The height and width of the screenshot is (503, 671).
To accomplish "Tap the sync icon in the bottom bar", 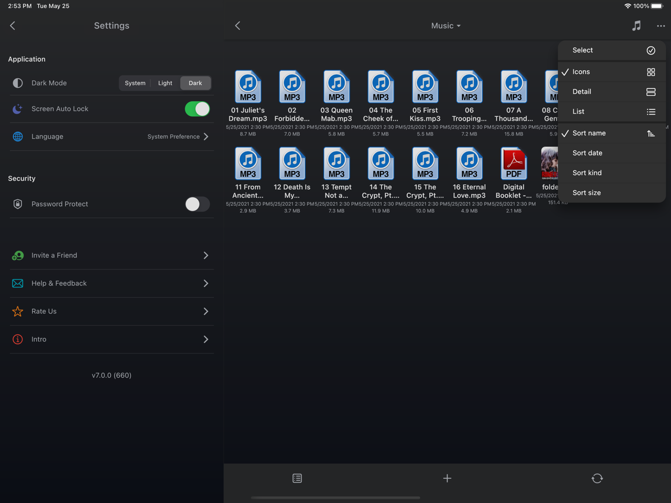I will [x=597, y=478].
